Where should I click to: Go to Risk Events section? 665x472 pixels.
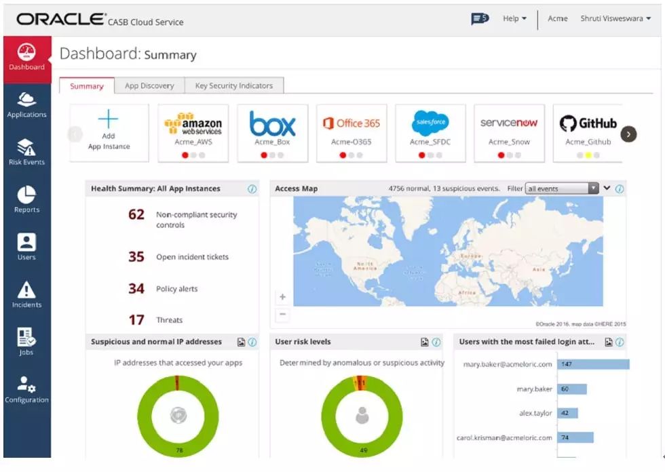[26, 153]
